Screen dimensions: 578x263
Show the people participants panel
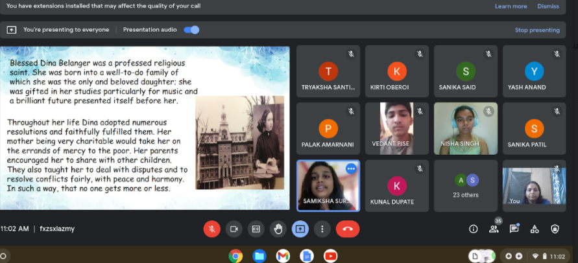pyautogui.click(x=494, y=229)
